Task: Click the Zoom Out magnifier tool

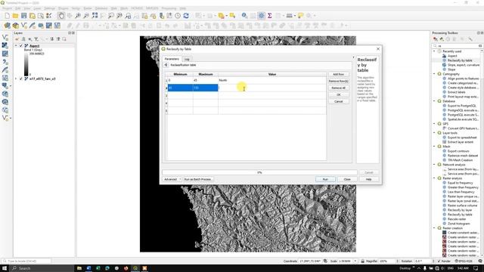Action: point(86,16)
